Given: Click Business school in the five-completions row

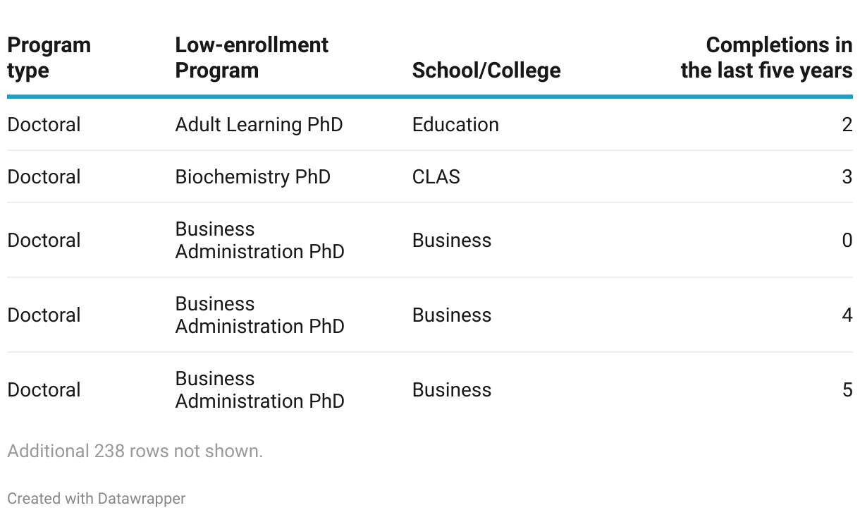Looking at the screenshot, I should 451,390.
